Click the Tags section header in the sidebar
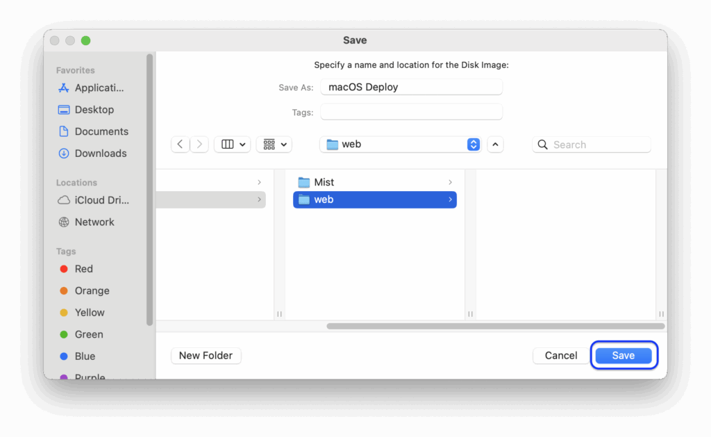The height and width of the screenshot is (437, 711). 66,252
